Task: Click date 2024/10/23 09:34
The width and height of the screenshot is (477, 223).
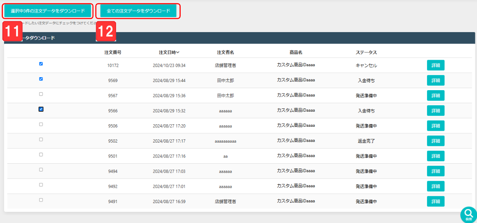Action: tap(169, 65)
